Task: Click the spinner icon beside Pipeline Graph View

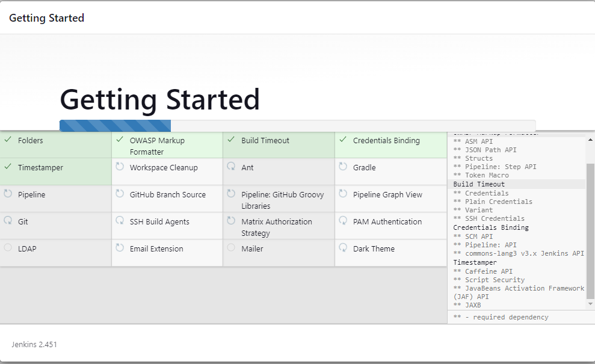Action: coord(343,194)
